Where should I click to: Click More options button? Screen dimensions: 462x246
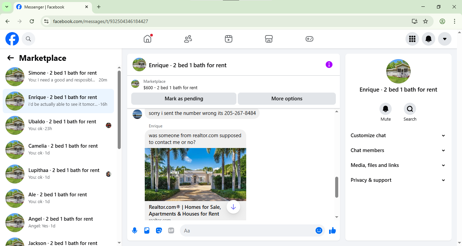click(287, 99)
